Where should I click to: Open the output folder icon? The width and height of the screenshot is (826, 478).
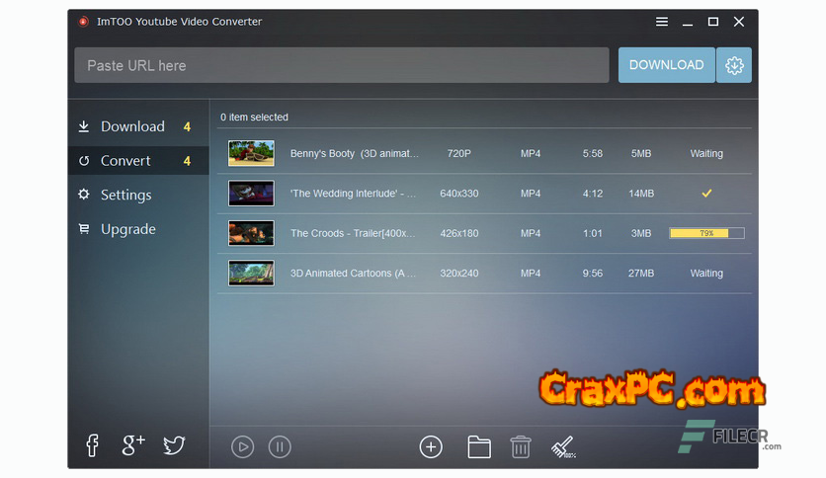pyautogui.click(x=479, y=447)
